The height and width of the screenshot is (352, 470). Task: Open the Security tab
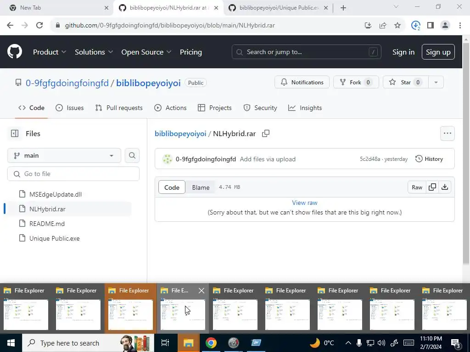[260, 108]
